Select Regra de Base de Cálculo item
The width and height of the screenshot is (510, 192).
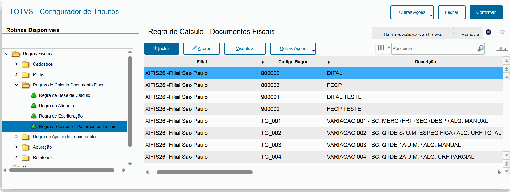coord(64,95)
